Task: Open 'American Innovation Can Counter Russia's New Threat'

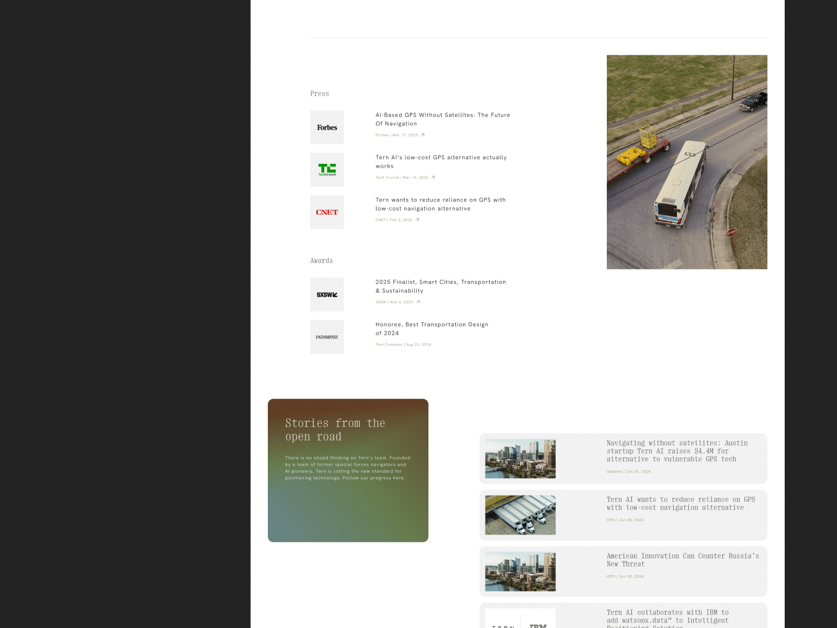Action: pyautogui.click(x=624, y=571)
